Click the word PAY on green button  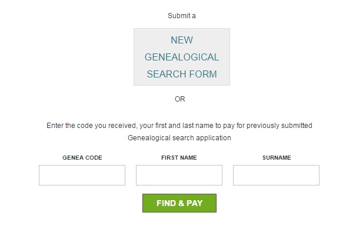click(x=194, y=203)
